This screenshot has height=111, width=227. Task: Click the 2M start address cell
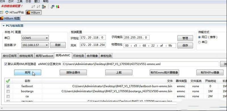pos(210,96)
